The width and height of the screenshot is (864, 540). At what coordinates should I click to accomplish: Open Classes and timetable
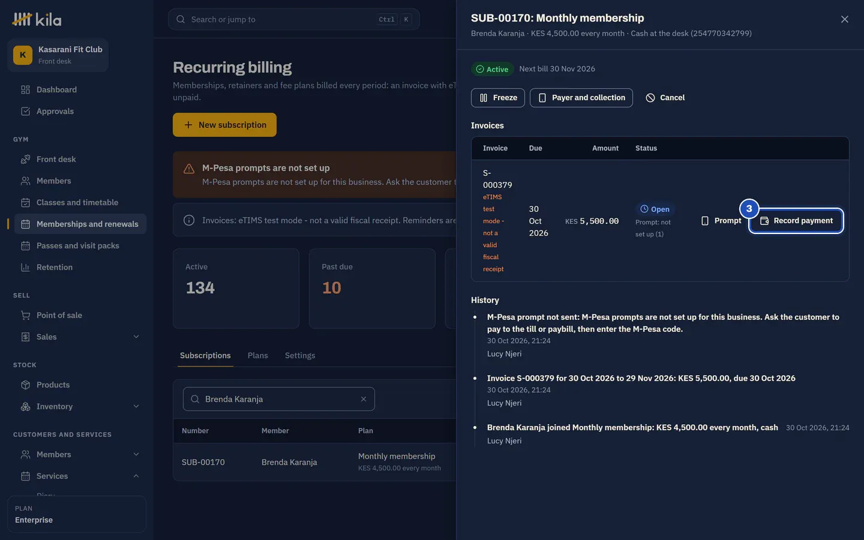pos(80,202)
